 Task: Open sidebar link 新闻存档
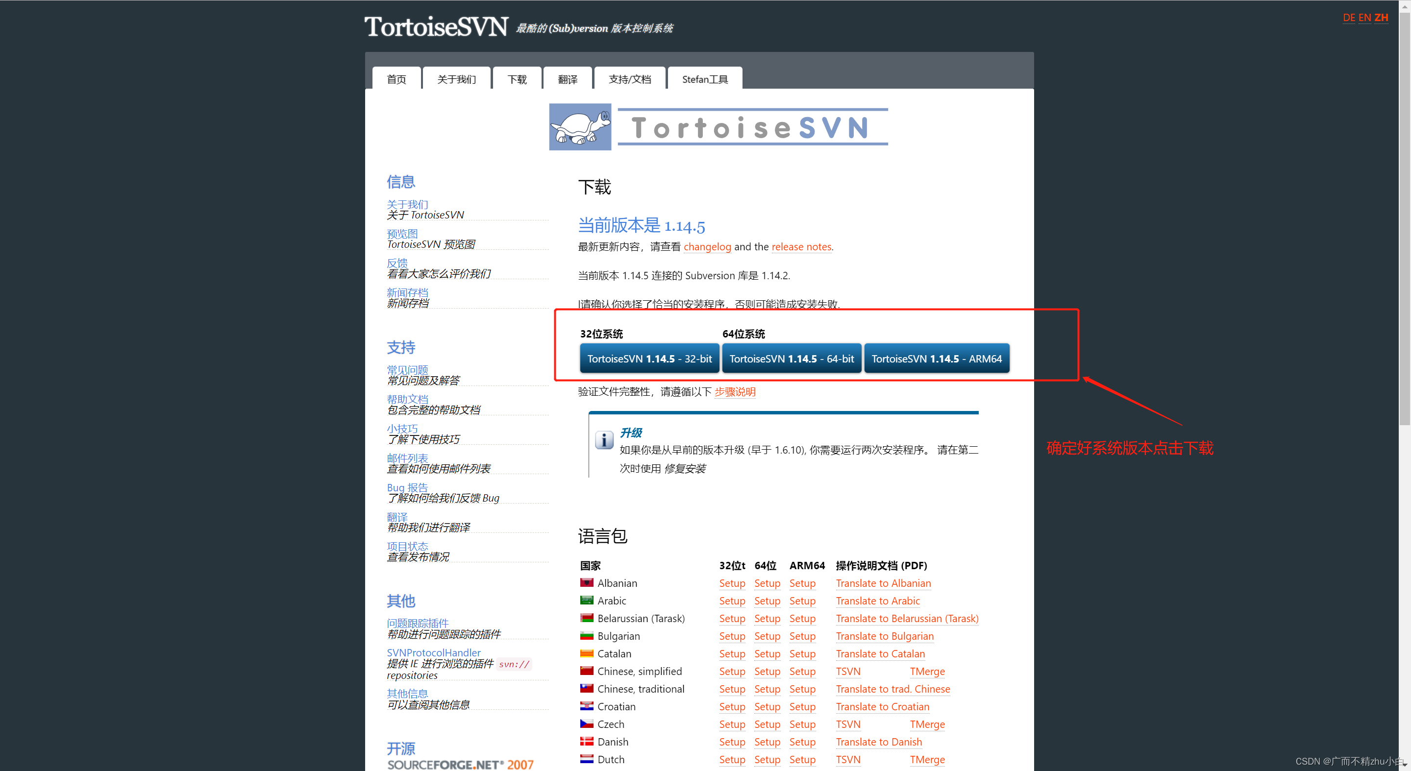point(408,292)
